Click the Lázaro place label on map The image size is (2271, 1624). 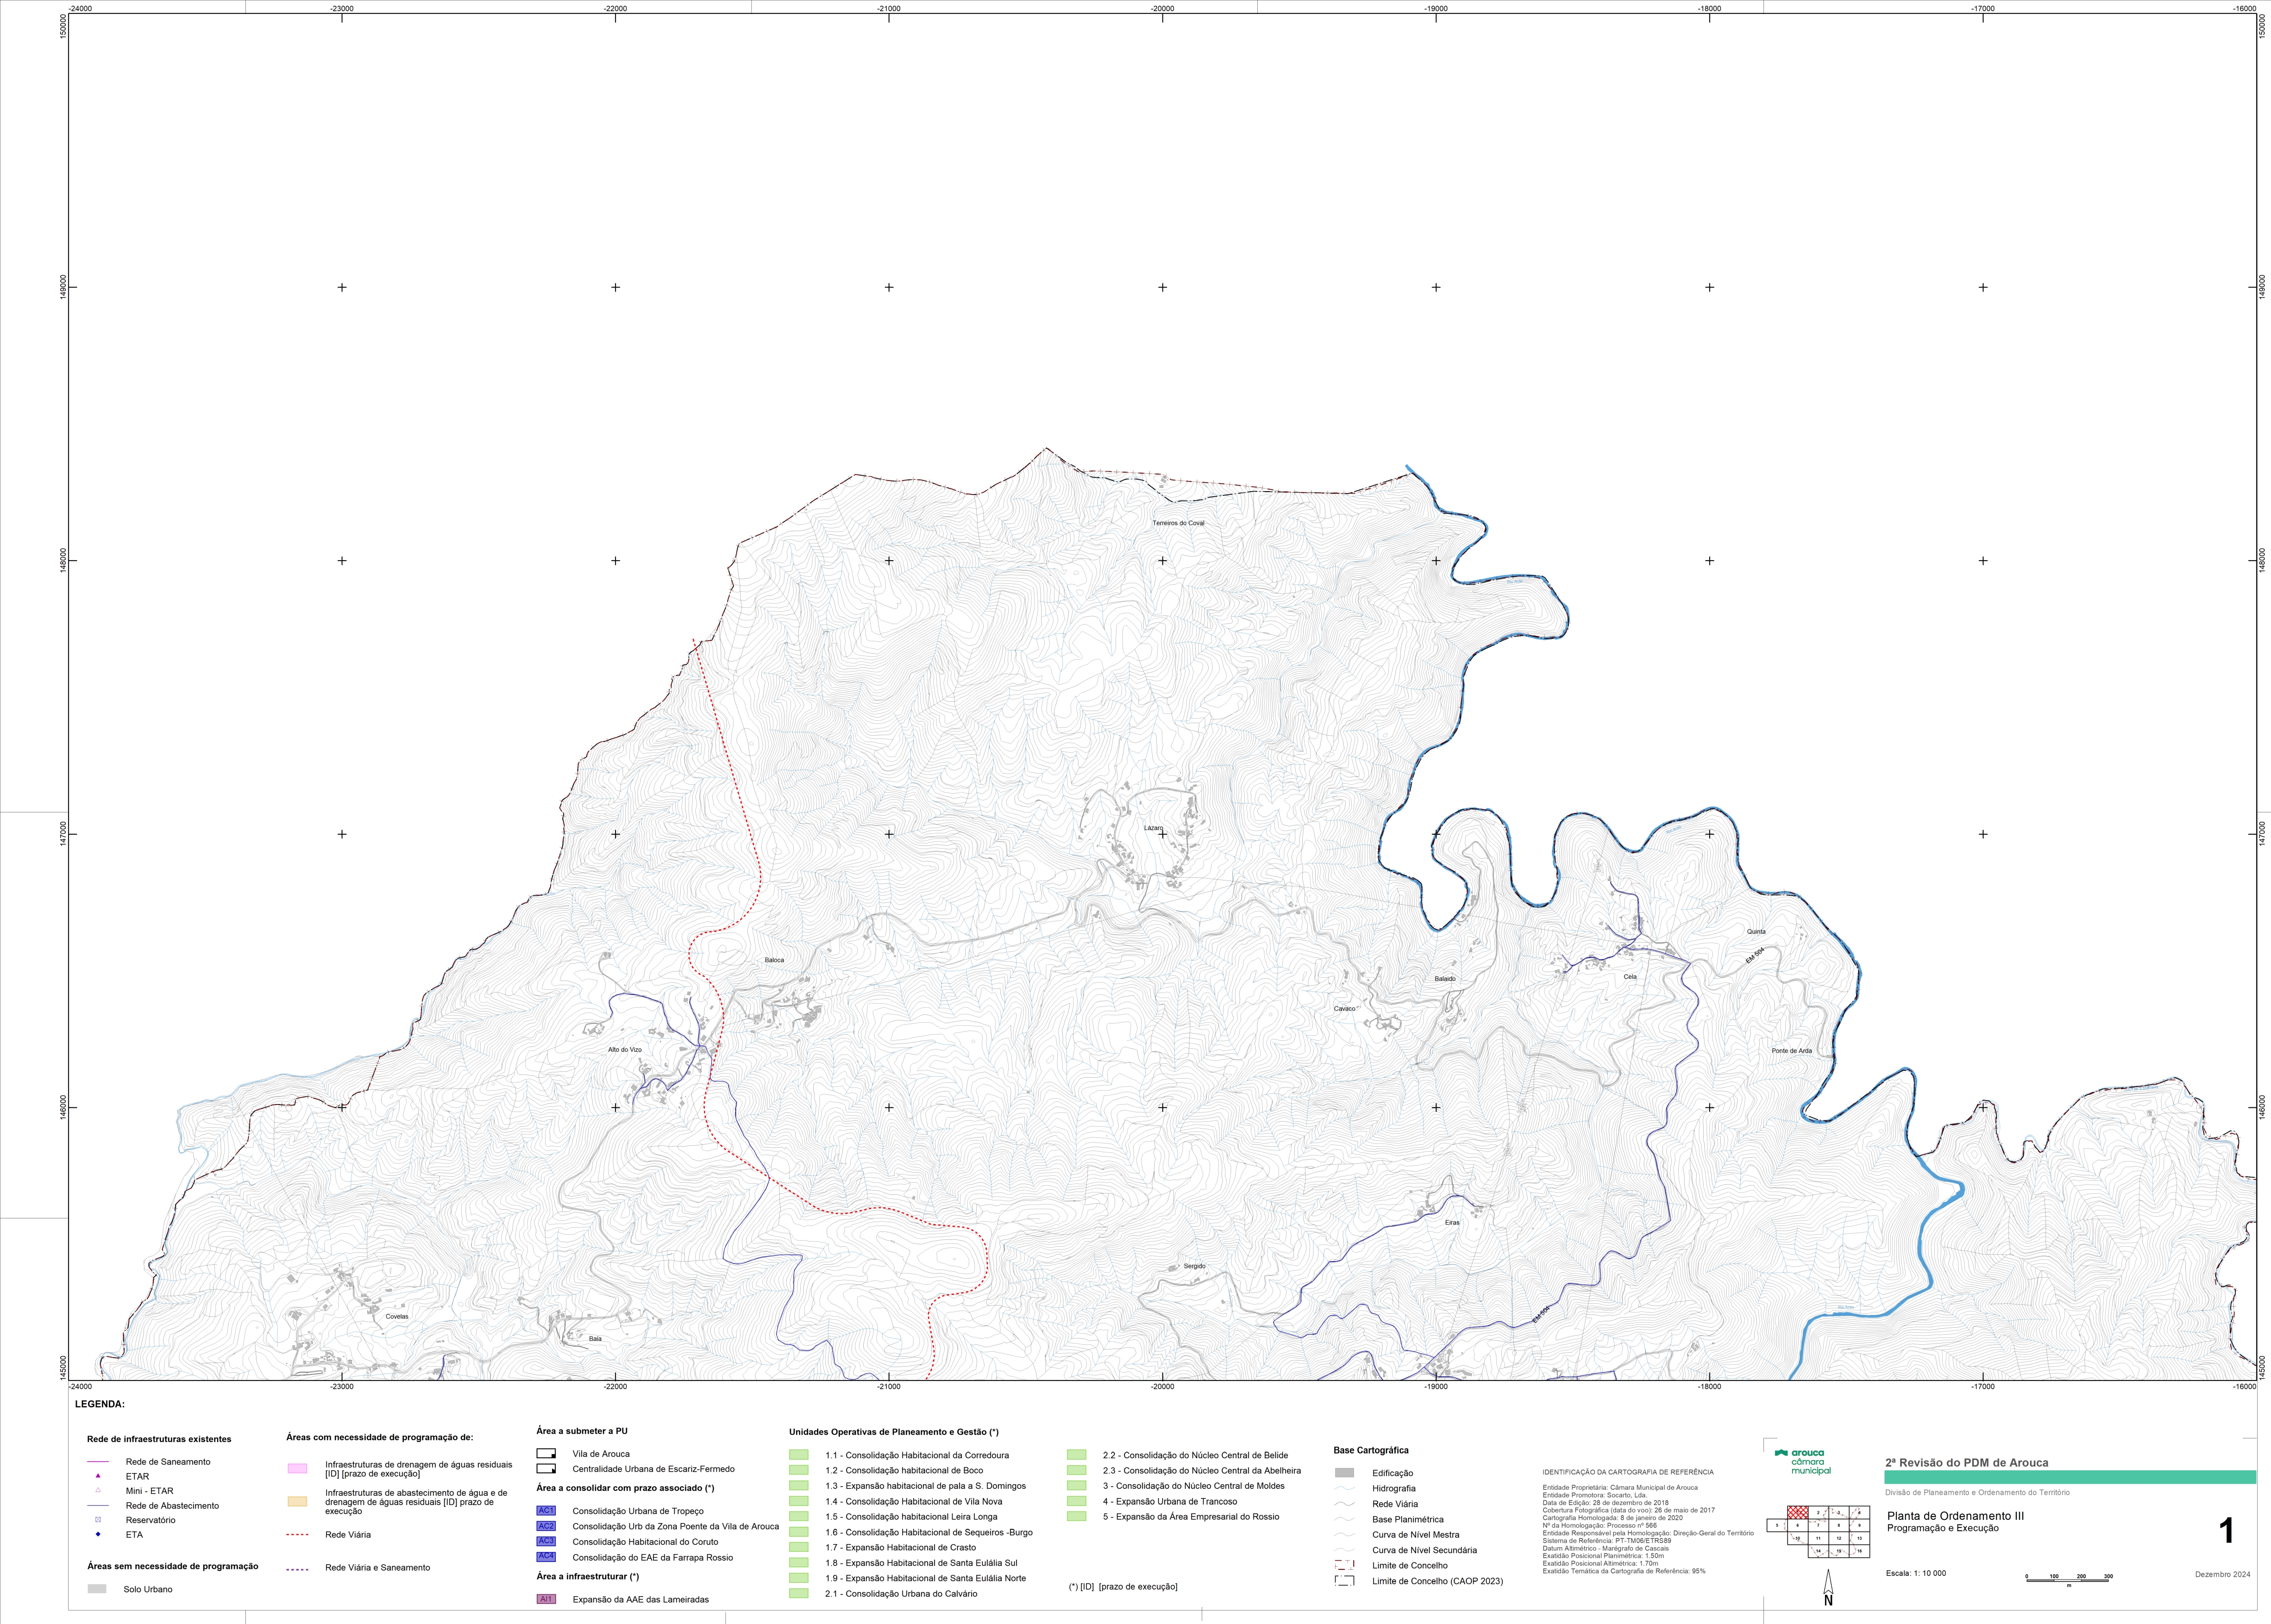[x=1154, y=828]
